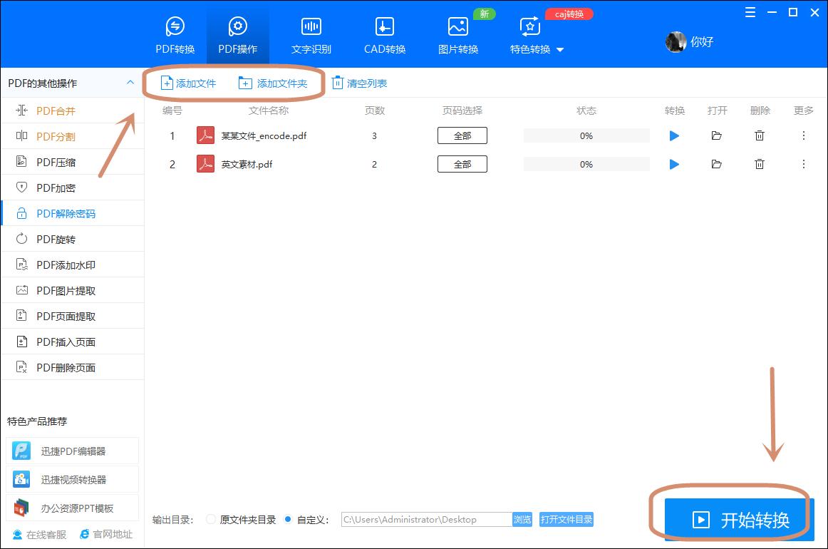The height and width of the screenshot is (549, 828).
Task: Click the 清空列表 icon to clear the file list
Action: point(336,83)
